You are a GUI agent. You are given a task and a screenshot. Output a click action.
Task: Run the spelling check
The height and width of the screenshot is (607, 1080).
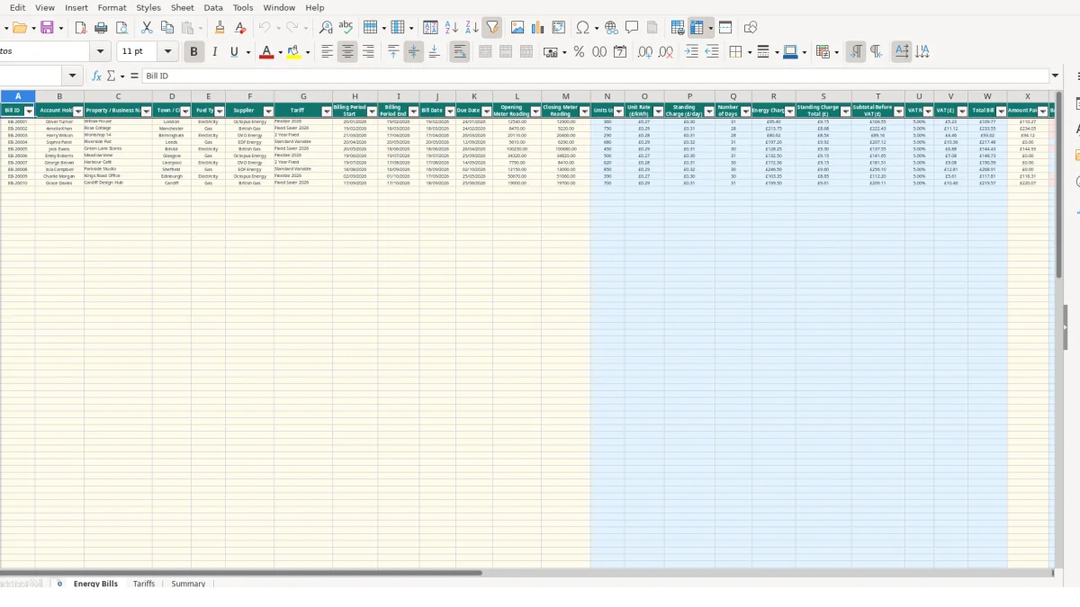click(x=346, y=28)
